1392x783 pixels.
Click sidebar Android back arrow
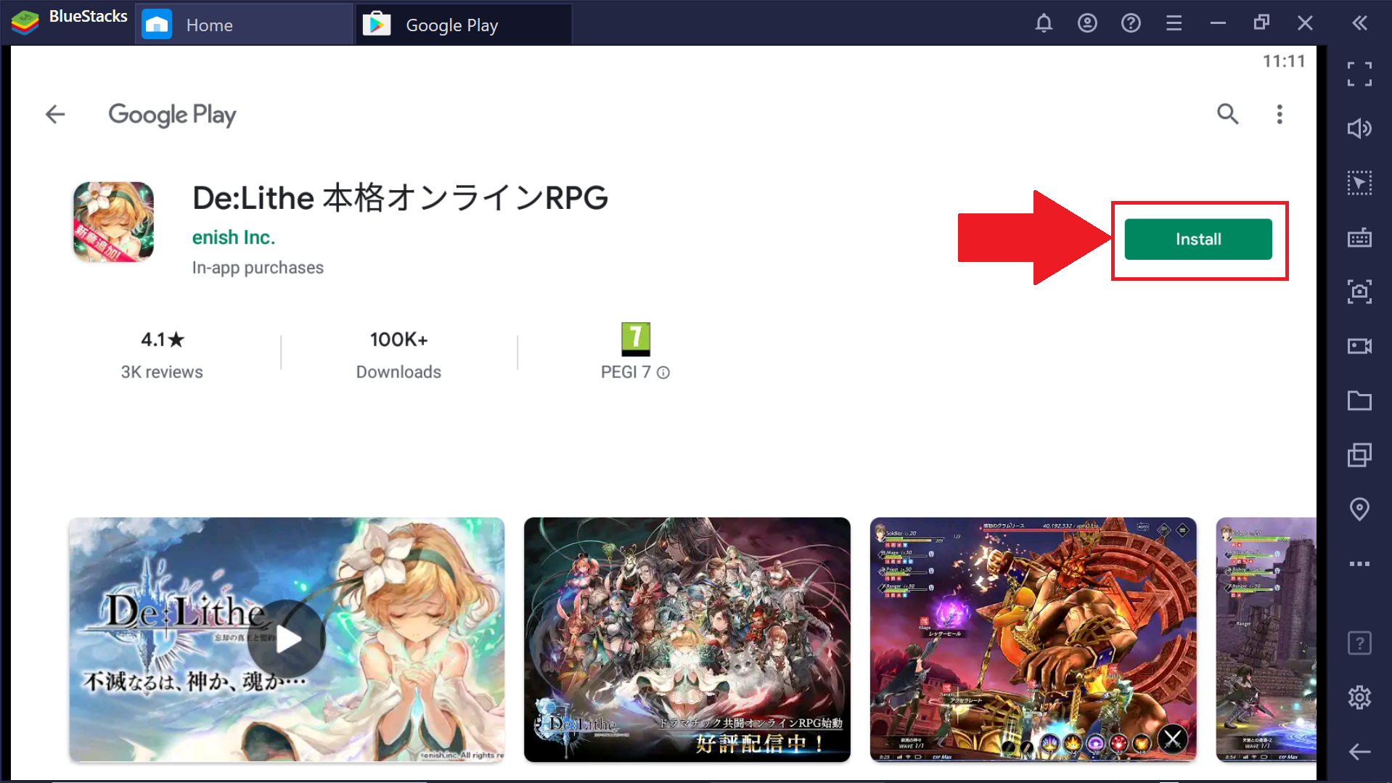tap(1359, 752)
